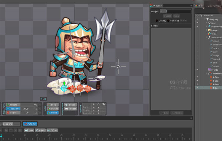The image size is (222, 141).
Task: Click the Smooth weights button
Action: 167,16
